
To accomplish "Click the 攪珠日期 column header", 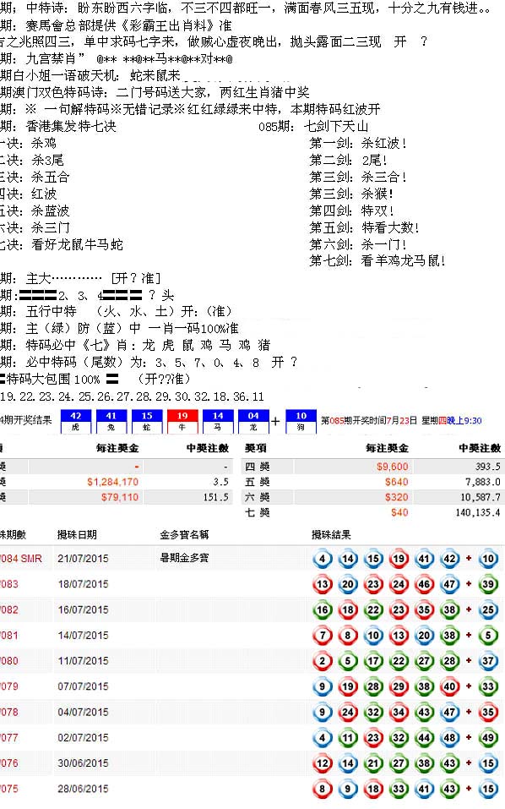I will point(77,534).
